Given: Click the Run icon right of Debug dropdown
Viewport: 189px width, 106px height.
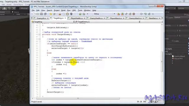Looking at the screenshot, I should coord(119,14).
